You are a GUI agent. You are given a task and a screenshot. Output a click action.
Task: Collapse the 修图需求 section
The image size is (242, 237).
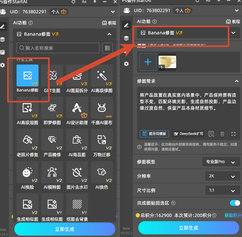pyautogui.click(x=236, y=81)
